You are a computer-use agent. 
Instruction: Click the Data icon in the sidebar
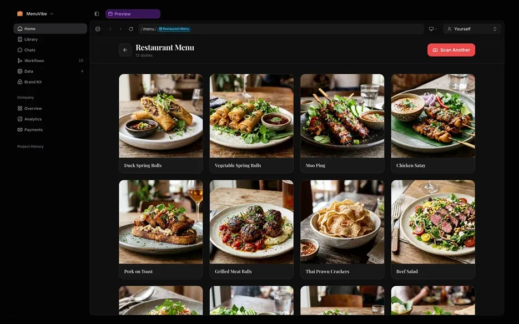[20, 70]
